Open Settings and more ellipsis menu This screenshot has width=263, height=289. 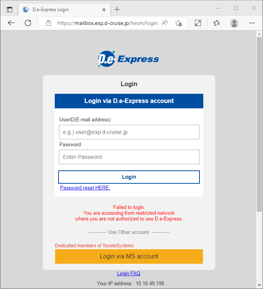(252, 23)
